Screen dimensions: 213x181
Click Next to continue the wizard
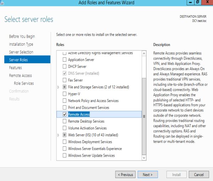(148, 174)
